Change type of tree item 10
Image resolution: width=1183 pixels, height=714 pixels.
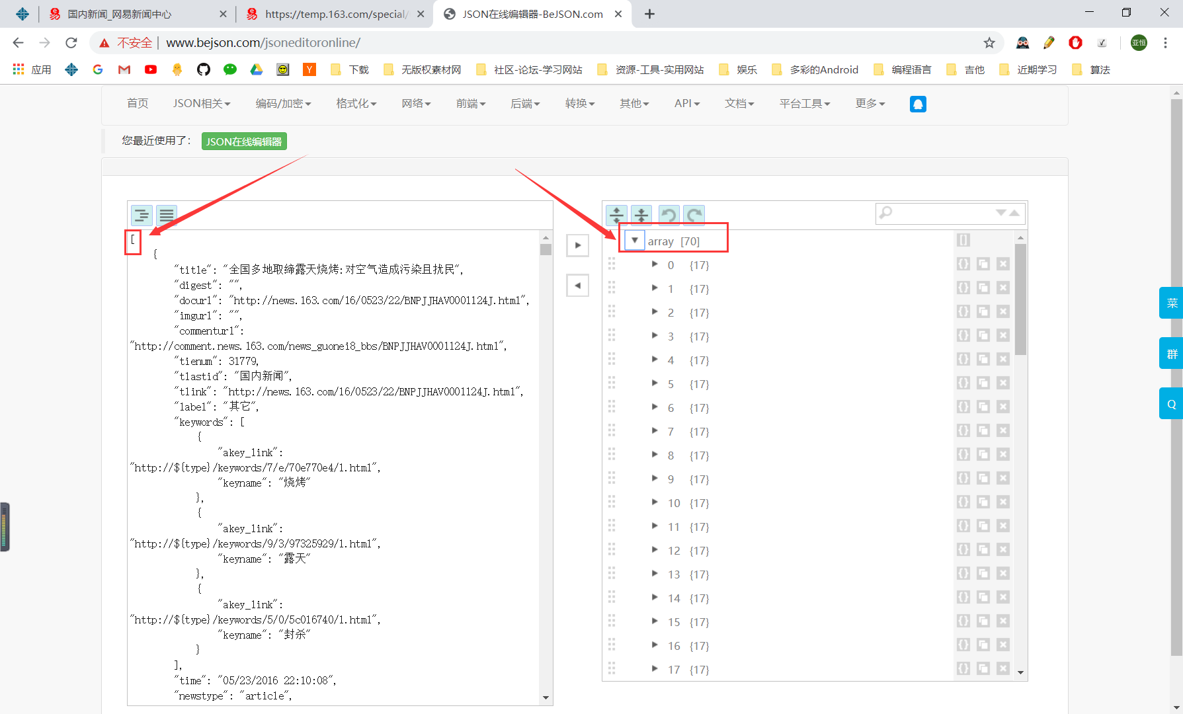point(963,502)
